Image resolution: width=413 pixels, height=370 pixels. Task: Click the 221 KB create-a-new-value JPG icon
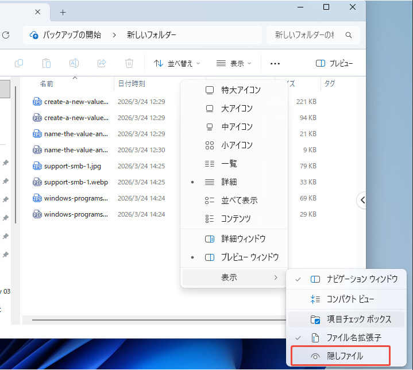coord(37,102)
